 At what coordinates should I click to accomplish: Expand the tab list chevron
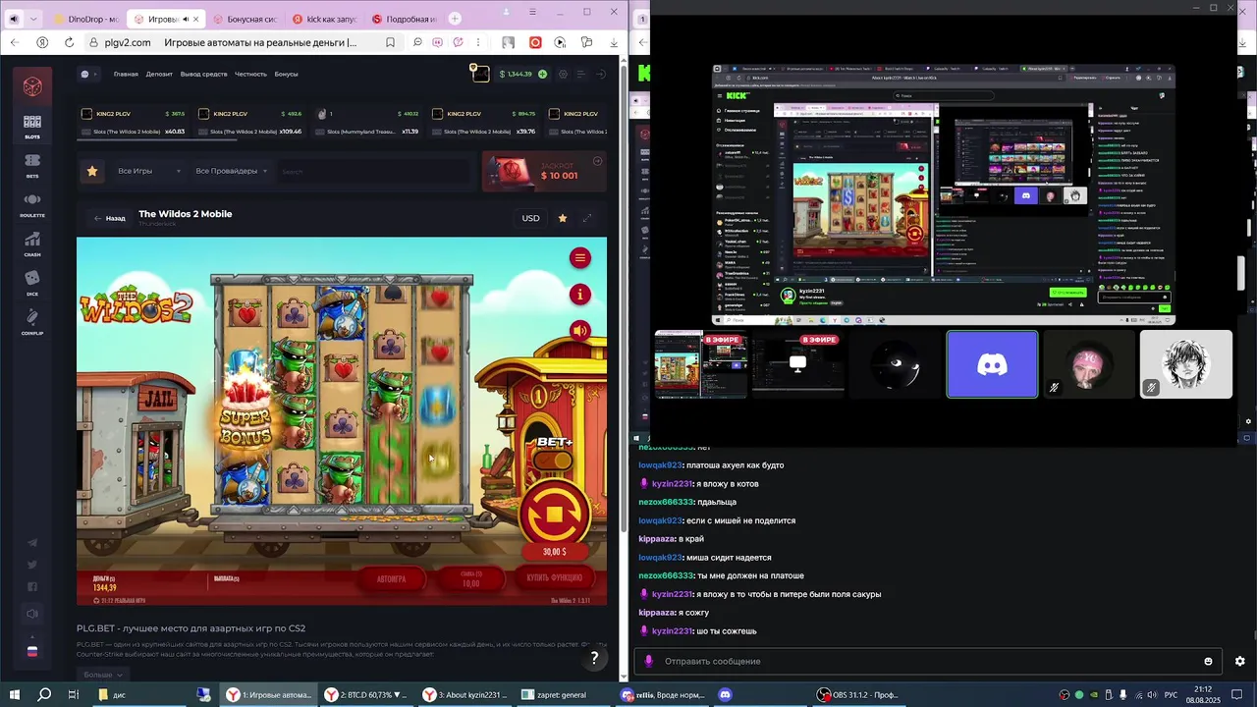[35, 19]
